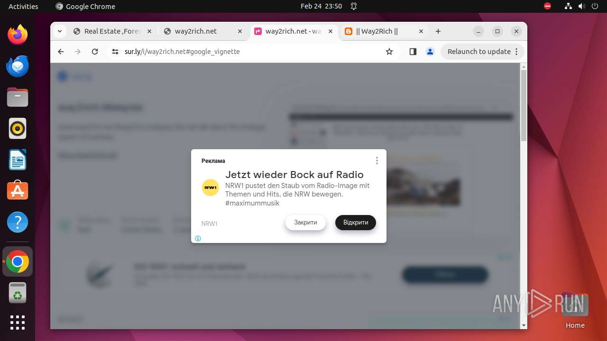Select the active sur.ly way2rich.net tab

293,31
